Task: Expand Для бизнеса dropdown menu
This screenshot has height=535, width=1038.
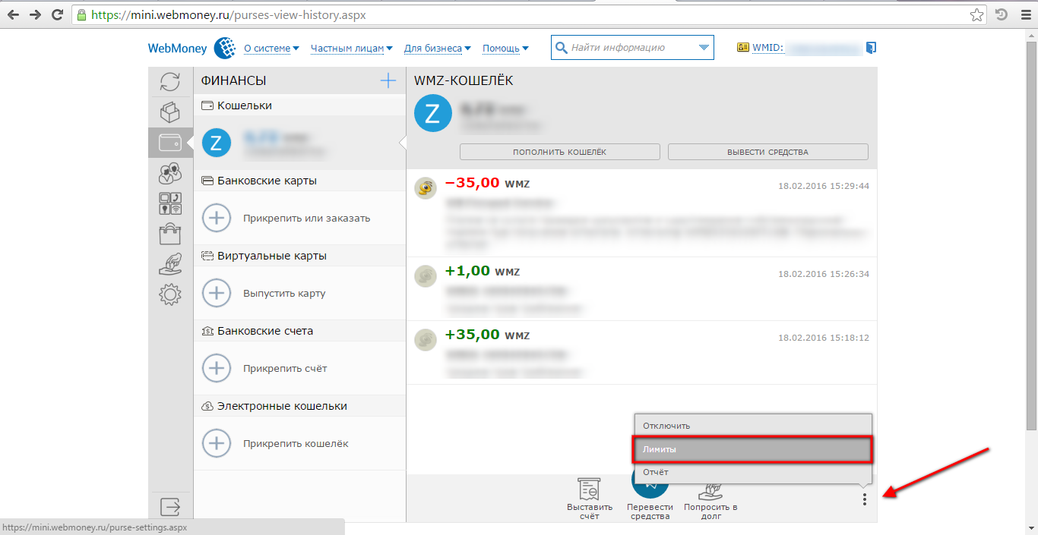Action: pos(437,49)
